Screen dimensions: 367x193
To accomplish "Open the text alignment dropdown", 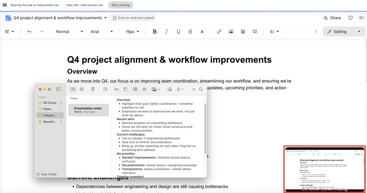I will pyautogui.click(x=274, y=32).
